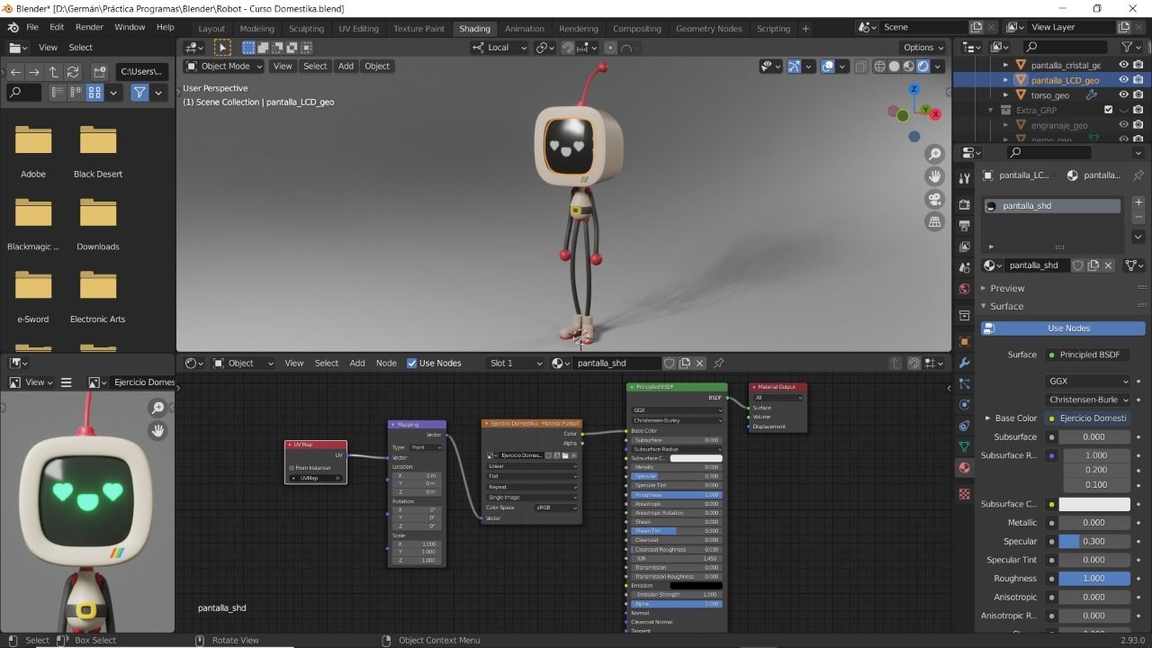Expand the torso_geo outliner item

[x=1006, y=94]
